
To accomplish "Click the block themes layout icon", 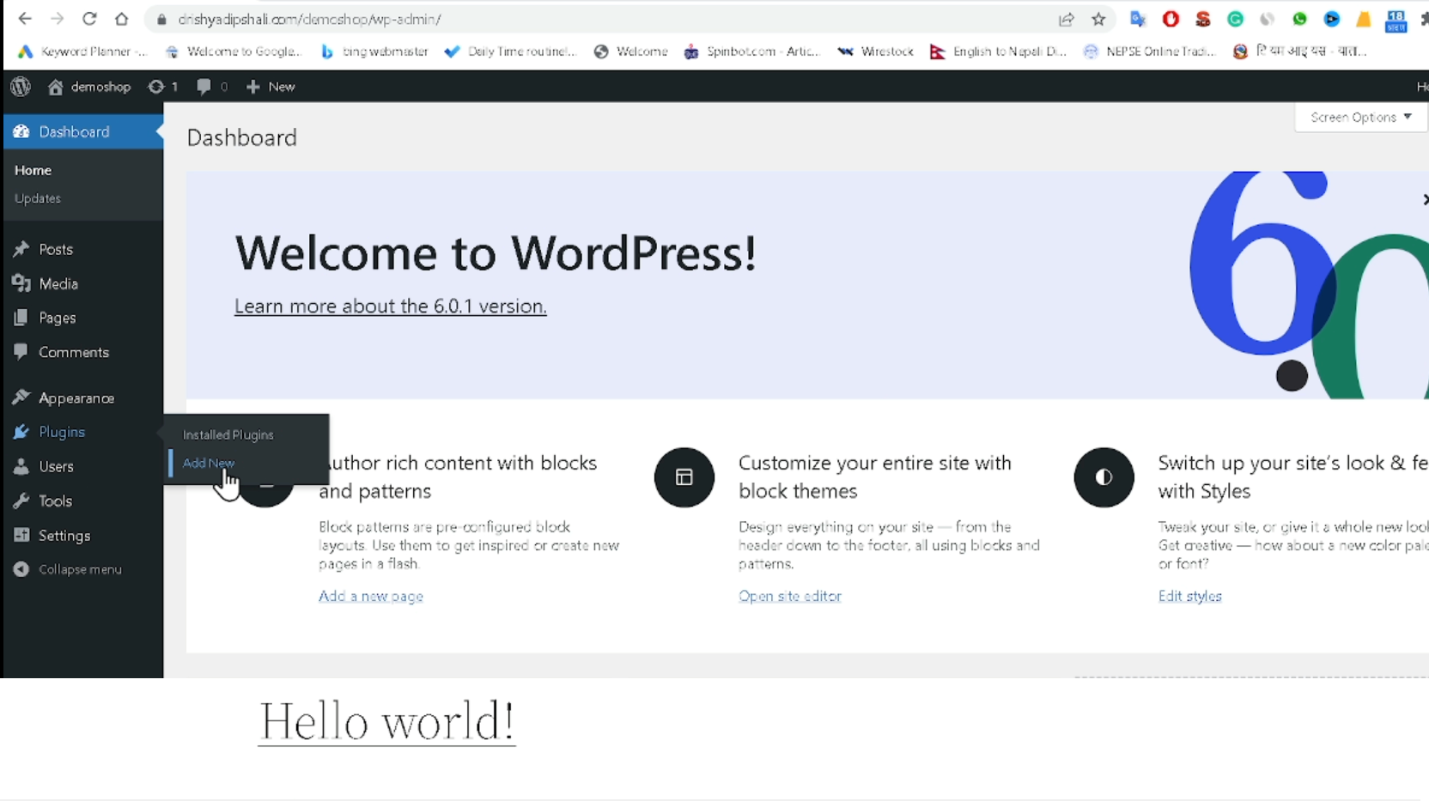I will click(x=684, y=477).
